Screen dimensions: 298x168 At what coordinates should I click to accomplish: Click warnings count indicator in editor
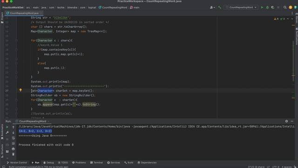coord(276,19)
